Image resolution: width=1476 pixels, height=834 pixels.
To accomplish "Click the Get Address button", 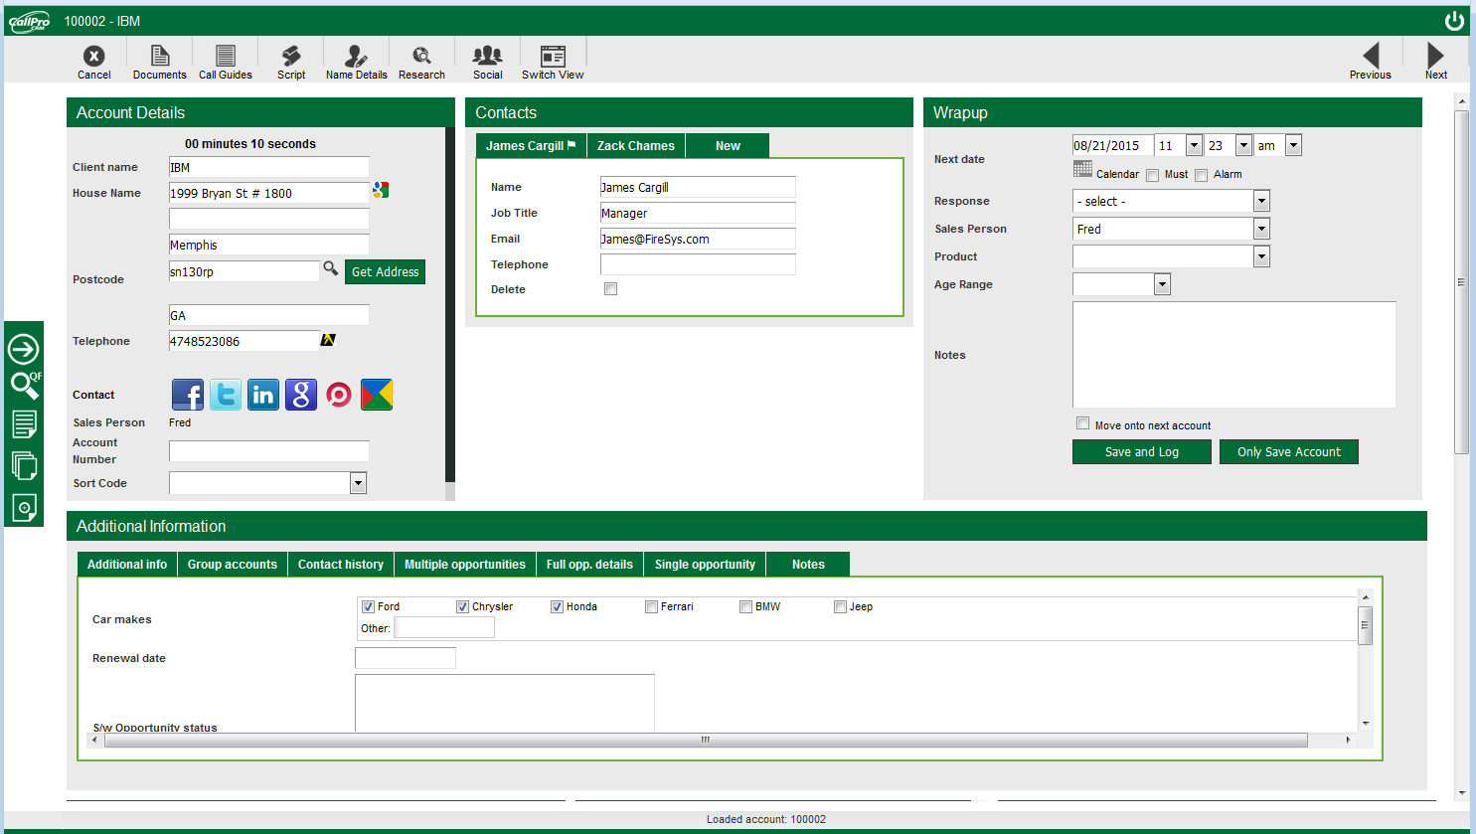I will [x=385, y=272].
